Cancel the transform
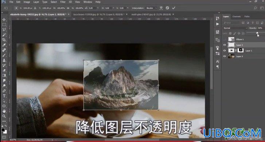The height and width of the screenshot is (142, 265). click(167, 8)
